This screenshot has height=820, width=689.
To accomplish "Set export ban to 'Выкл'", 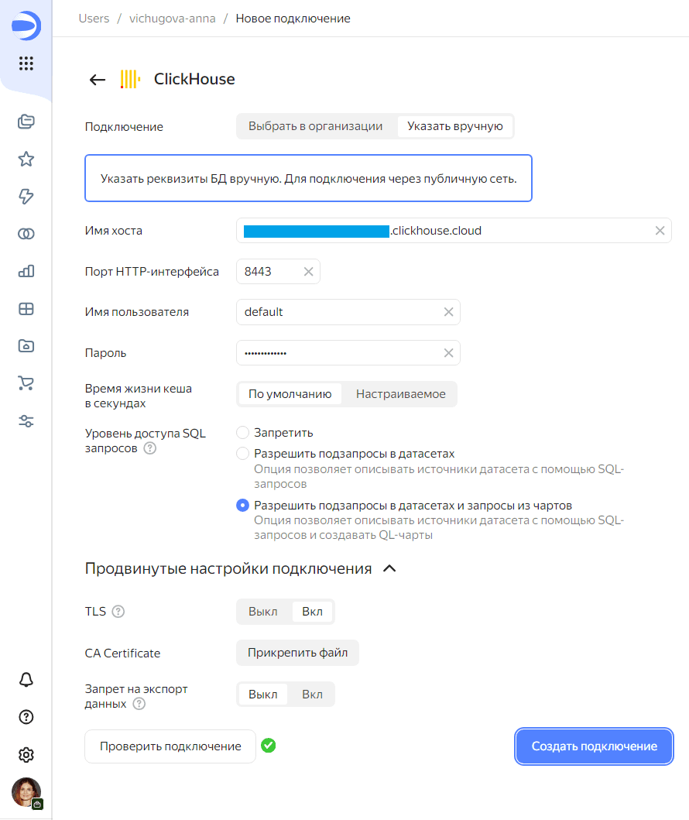I will pyautogui.click(x=263, y=695).
